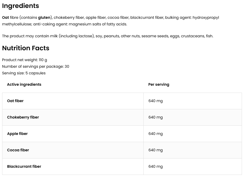Click the Per serving column header

pyautogui.click(x=159, y=84)
